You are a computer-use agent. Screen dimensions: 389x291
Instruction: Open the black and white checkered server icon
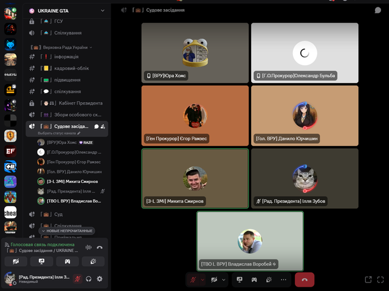[x=10, y=121]
